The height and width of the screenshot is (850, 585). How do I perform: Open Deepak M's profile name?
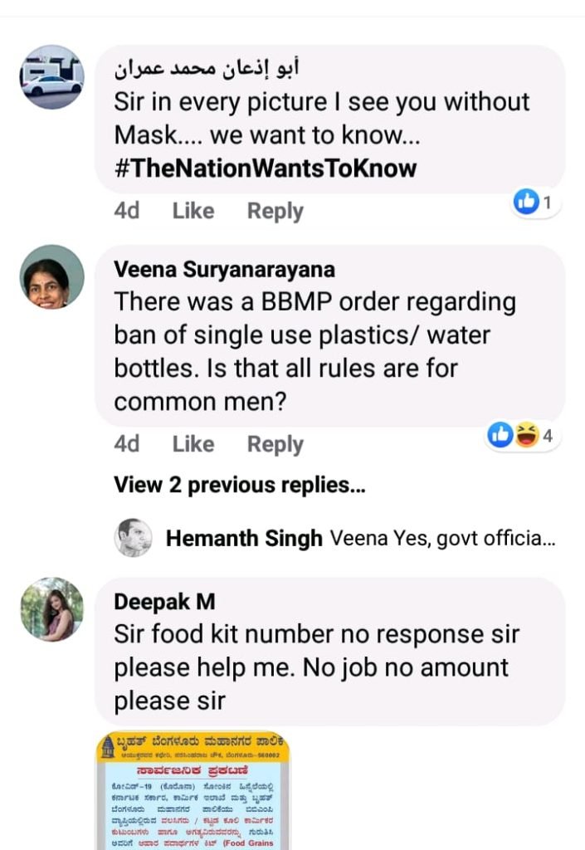coord(163,602)
